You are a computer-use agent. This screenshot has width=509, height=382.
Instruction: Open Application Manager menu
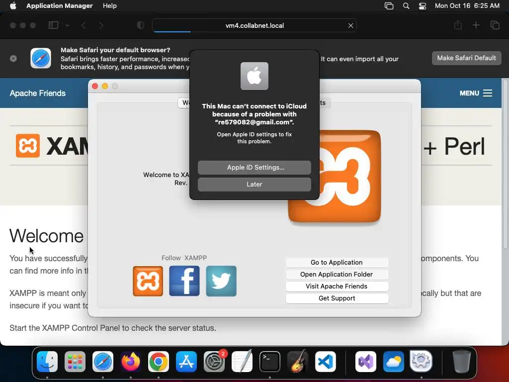[60, 6]
